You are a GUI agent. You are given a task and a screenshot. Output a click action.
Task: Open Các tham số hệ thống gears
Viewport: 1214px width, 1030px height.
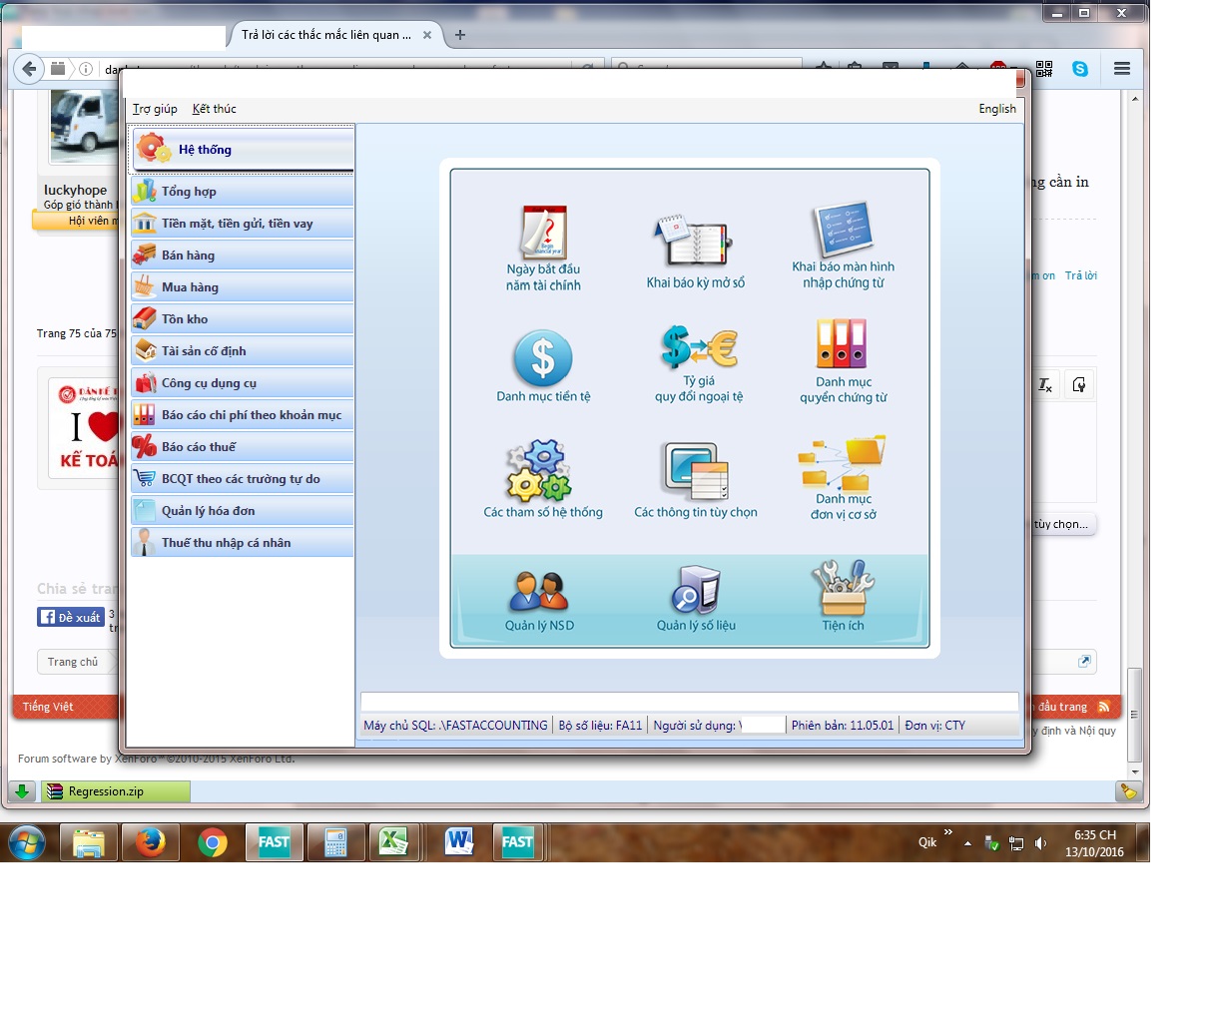click(540, 470)
